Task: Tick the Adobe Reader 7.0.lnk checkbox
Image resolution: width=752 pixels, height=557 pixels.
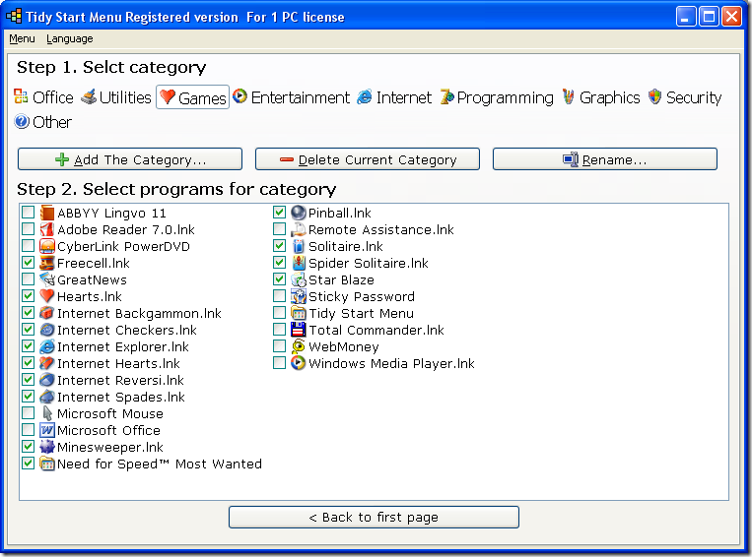Action: [29, 229]
